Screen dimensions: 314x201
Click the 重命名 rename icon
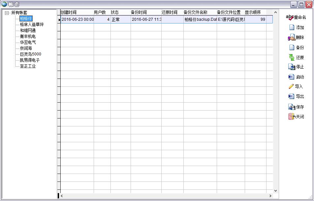tap(290, 17)
